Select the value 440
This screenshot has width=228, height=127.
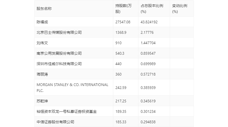click(118, 64)
